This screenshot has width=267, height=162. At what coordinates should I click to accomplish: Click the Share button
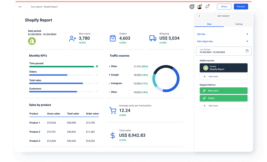tap(224, 6)
